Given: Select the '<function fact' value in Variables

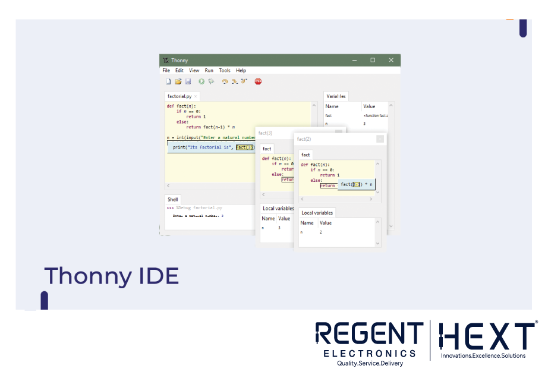Looking at the screenshot, I should (x=376, y=116).
